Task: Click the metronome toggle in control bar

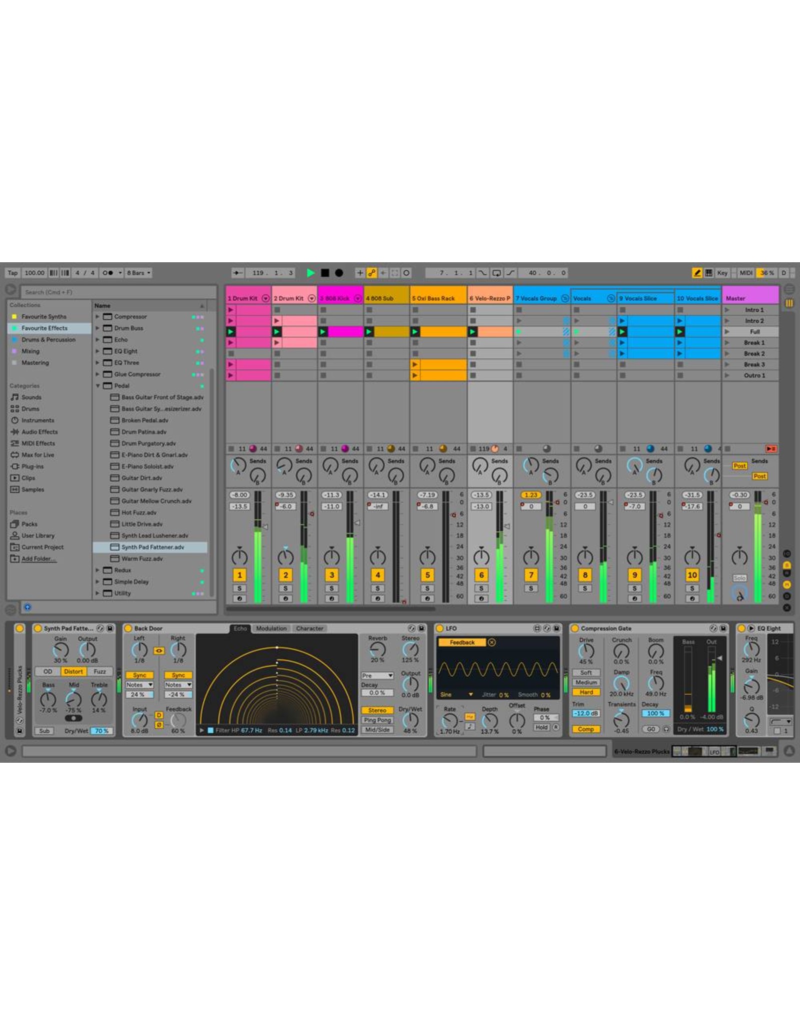Action: [107, 273]
